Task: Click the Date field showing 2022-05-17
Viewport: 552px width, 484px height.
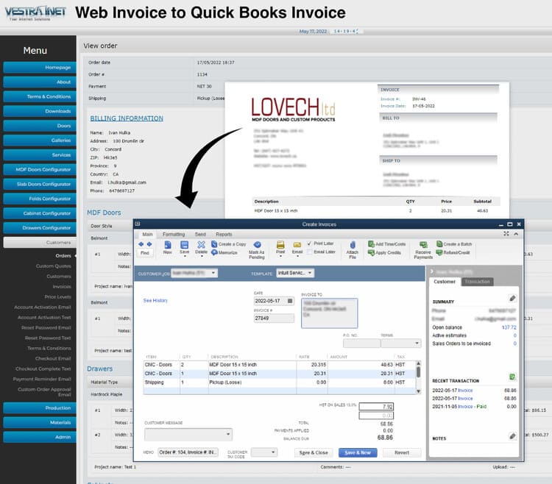Action: click(x=274, y=301)
